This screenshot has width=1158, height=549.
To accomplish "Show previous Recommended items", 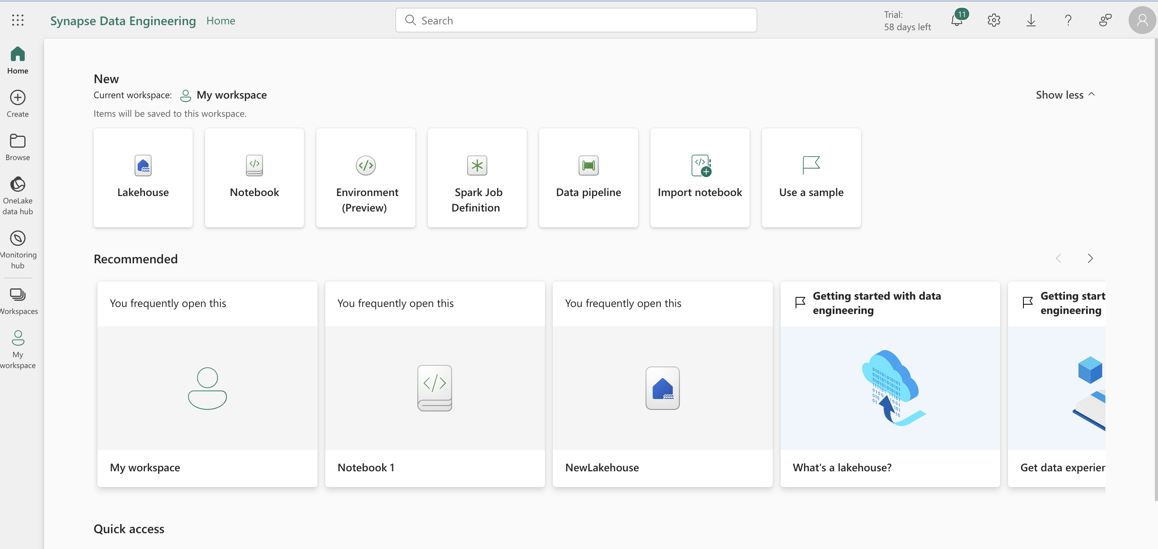I will (1058, 258).
